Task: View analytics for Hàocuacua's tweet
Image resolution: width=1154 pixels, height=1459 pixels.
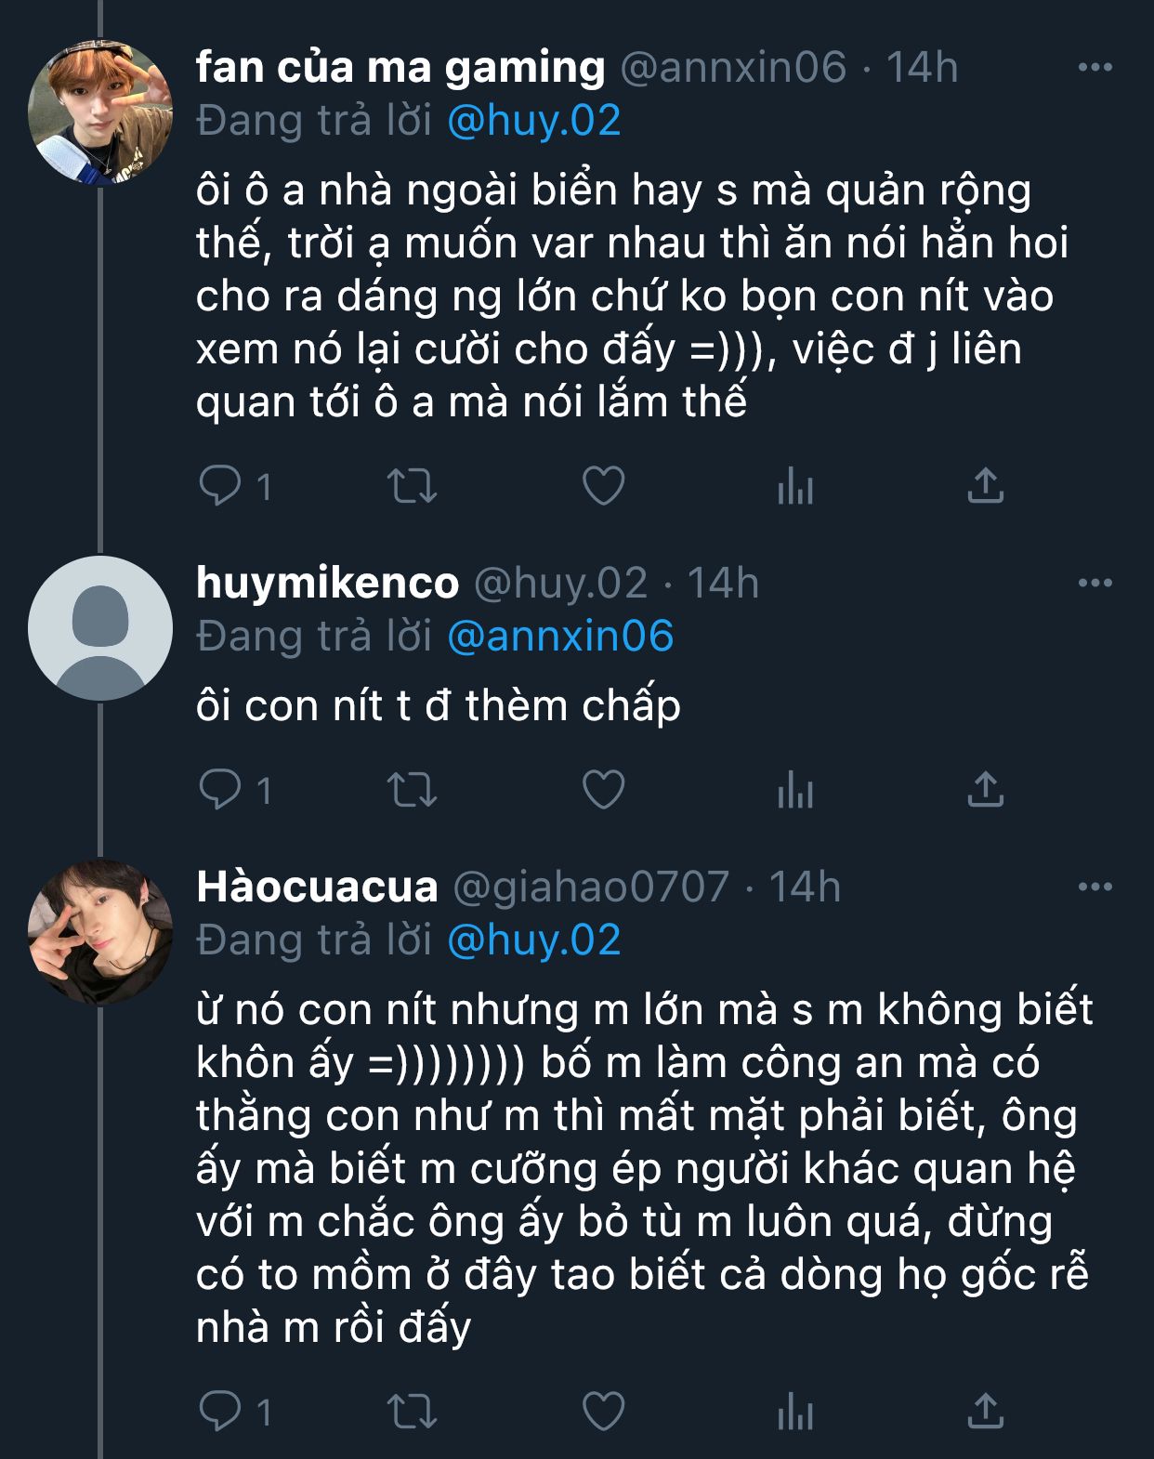Action: (795, 1413)
